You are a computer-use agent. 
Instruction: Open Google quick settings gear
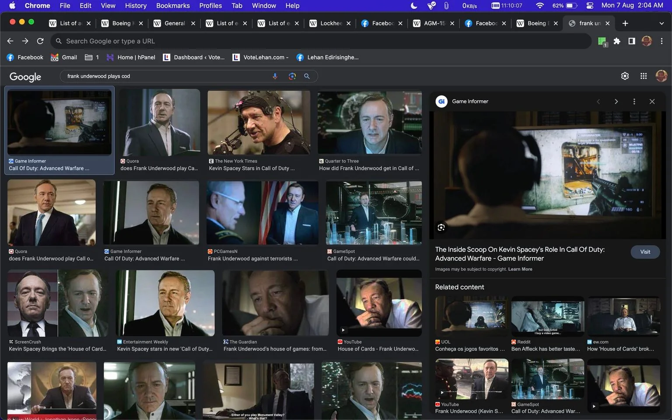click(625, 76)
